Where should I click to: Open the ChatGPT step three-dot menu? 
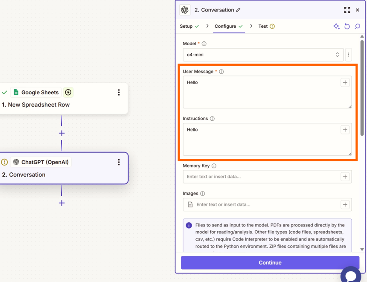(119, 162)
